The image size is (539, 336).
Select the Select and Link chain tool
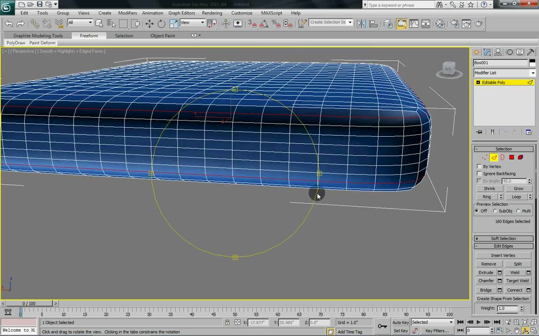tap(35, 24)
